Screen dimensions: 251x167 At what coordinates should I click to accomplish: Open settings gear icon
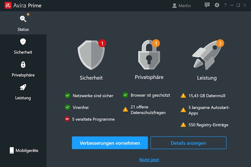(217, 5)
